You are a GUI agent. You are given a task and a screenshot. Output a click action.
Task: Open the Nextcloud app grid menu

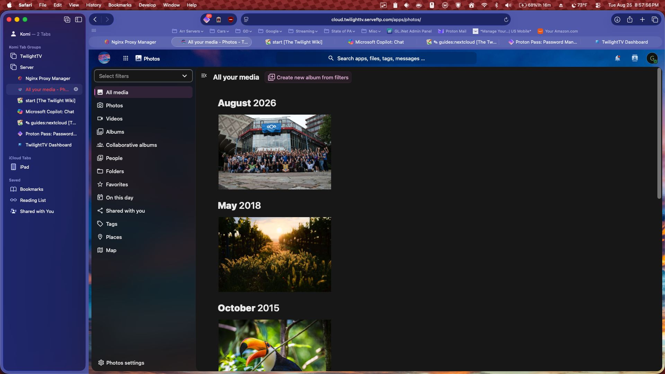point(126,59)
